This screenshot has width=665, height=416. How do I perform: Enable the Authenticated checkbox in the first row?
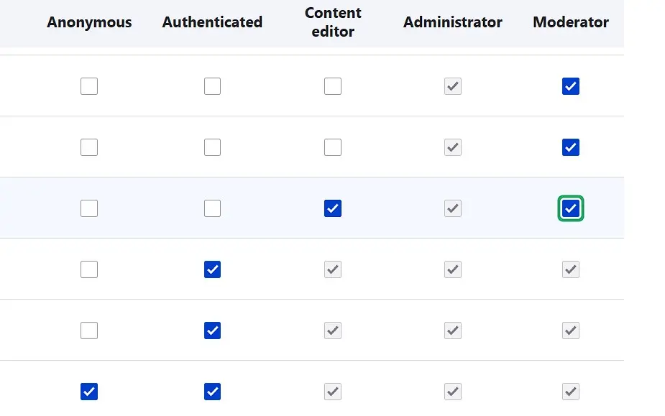[212, 85]
